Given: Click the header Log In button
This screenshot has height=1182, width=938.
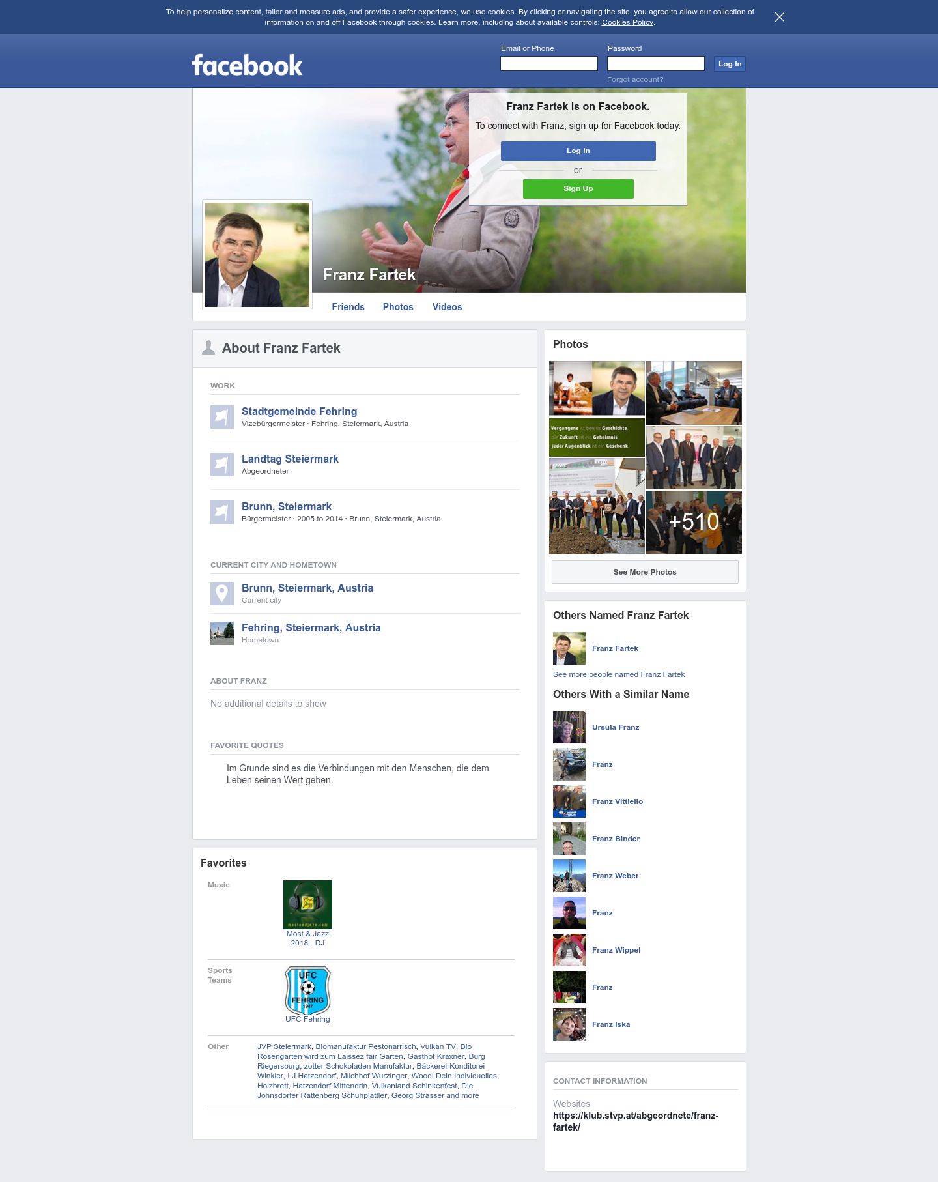Looking at the screenshot, I should [730, 64].
